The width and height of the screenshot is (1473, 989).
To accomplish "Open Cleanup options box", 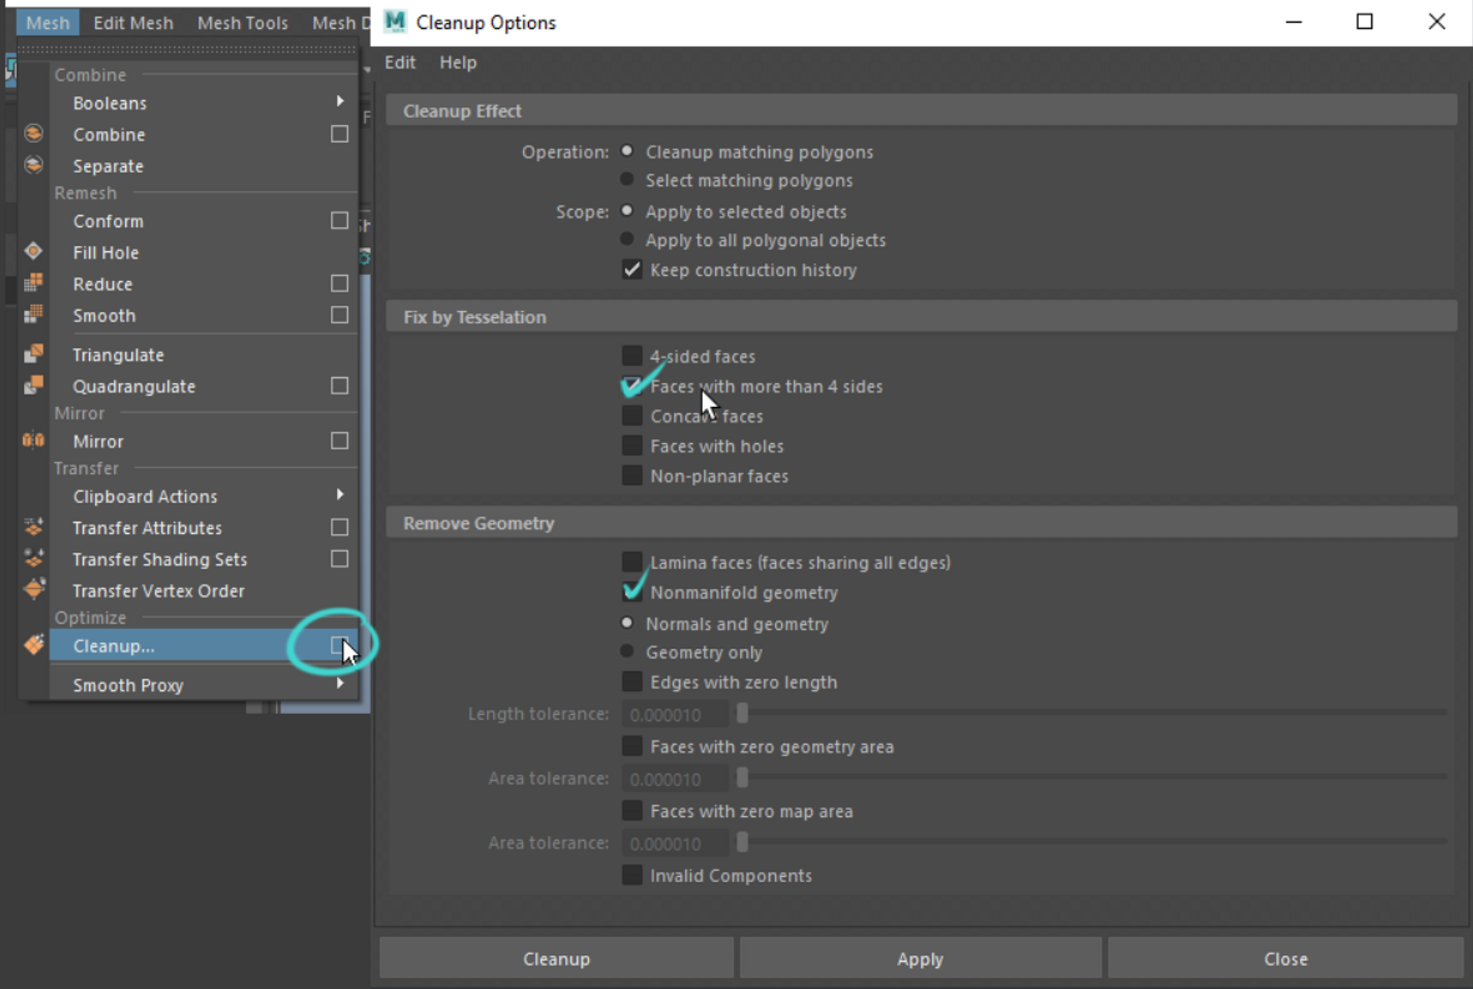I will pos(339,645).
